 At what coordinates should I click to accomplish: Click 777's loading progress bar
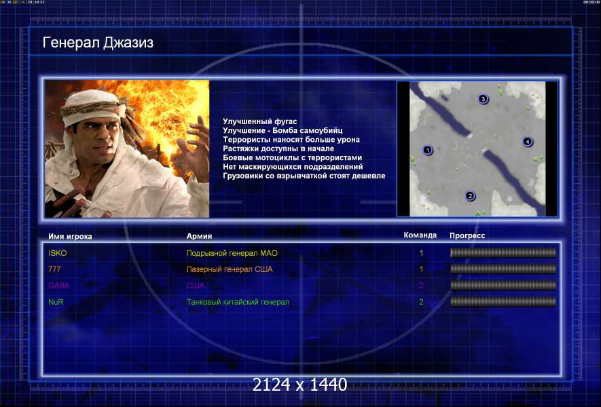click(x=503, y=269)
